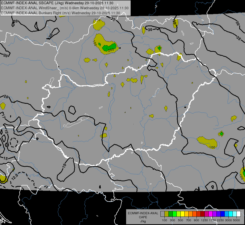The height and width of the screenshot is (225, 245).
Task: Click the SBCAPE (J/kg) header line
Action: pos(57,3)
